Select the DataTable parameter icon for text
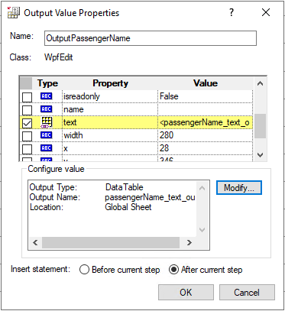Image resolution: width=285 pixels, height=311 pixels. [x=47, y=122]
